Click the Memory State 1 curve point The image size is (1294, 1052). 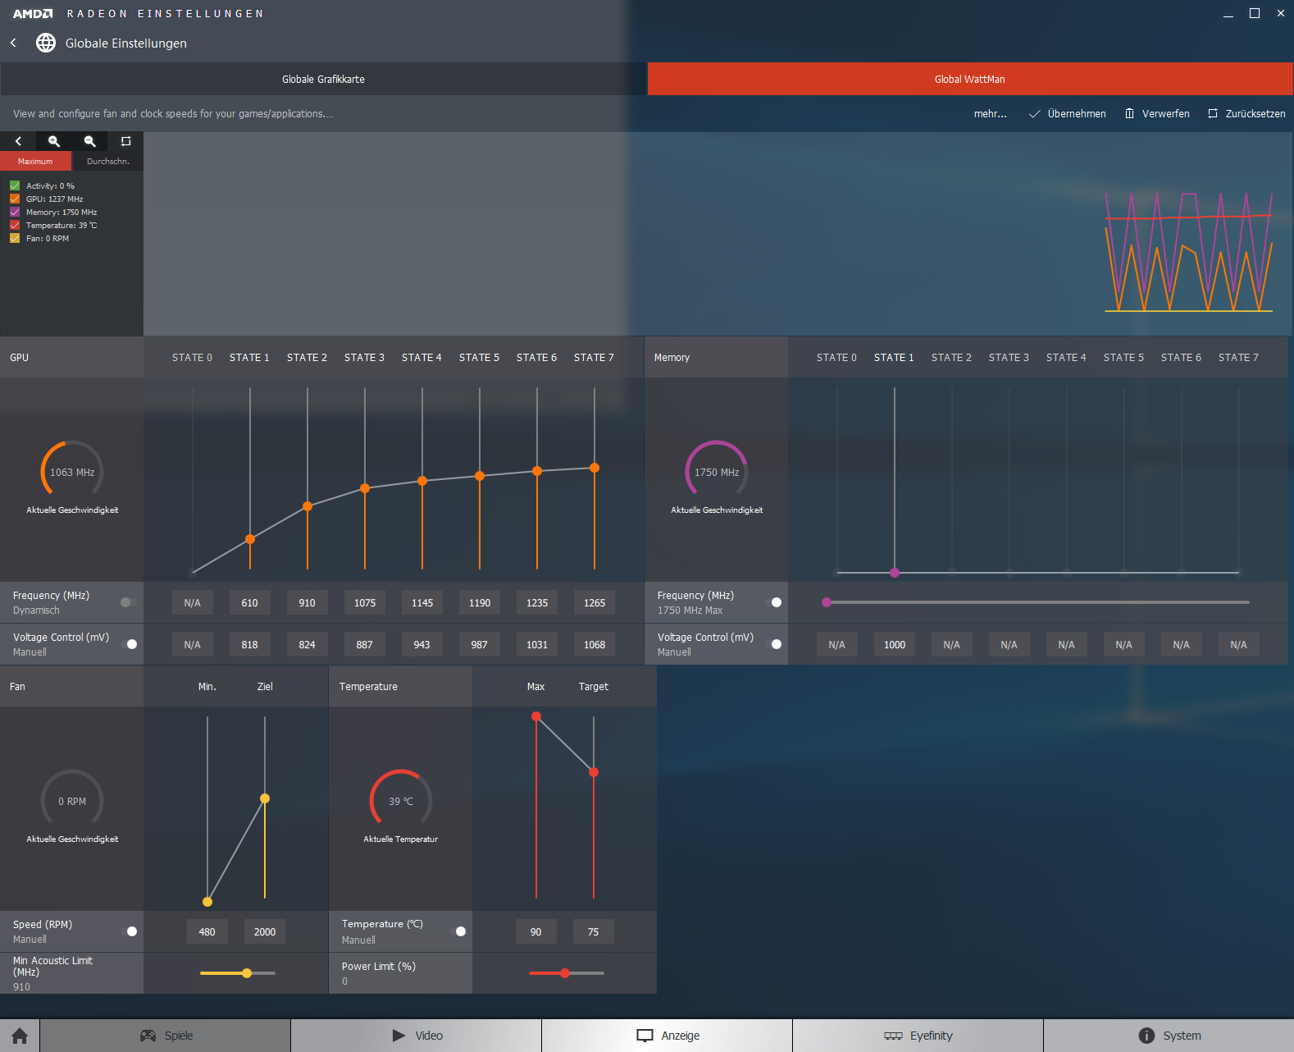click(895, 573)
